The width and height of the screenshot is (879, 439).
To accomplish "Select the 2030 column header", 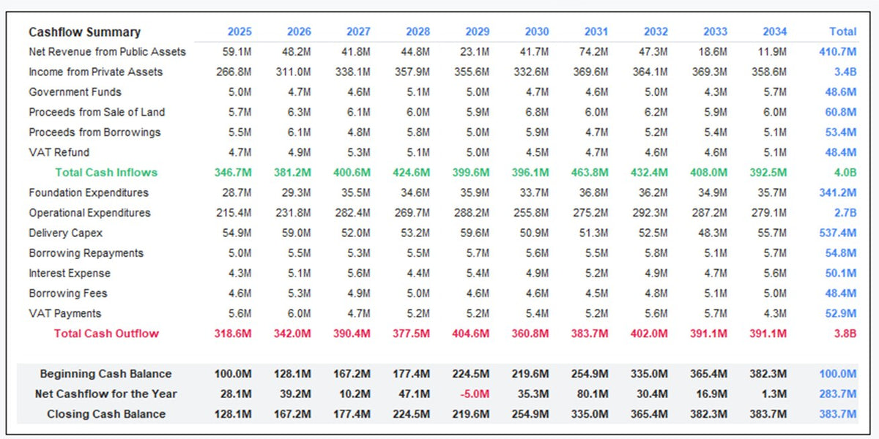I will (x=537, y=31).
